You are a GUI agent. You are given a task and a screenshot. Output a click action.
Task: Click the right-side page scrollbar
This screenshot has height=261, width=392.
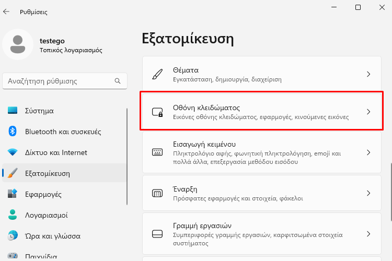tap(391, 192)
